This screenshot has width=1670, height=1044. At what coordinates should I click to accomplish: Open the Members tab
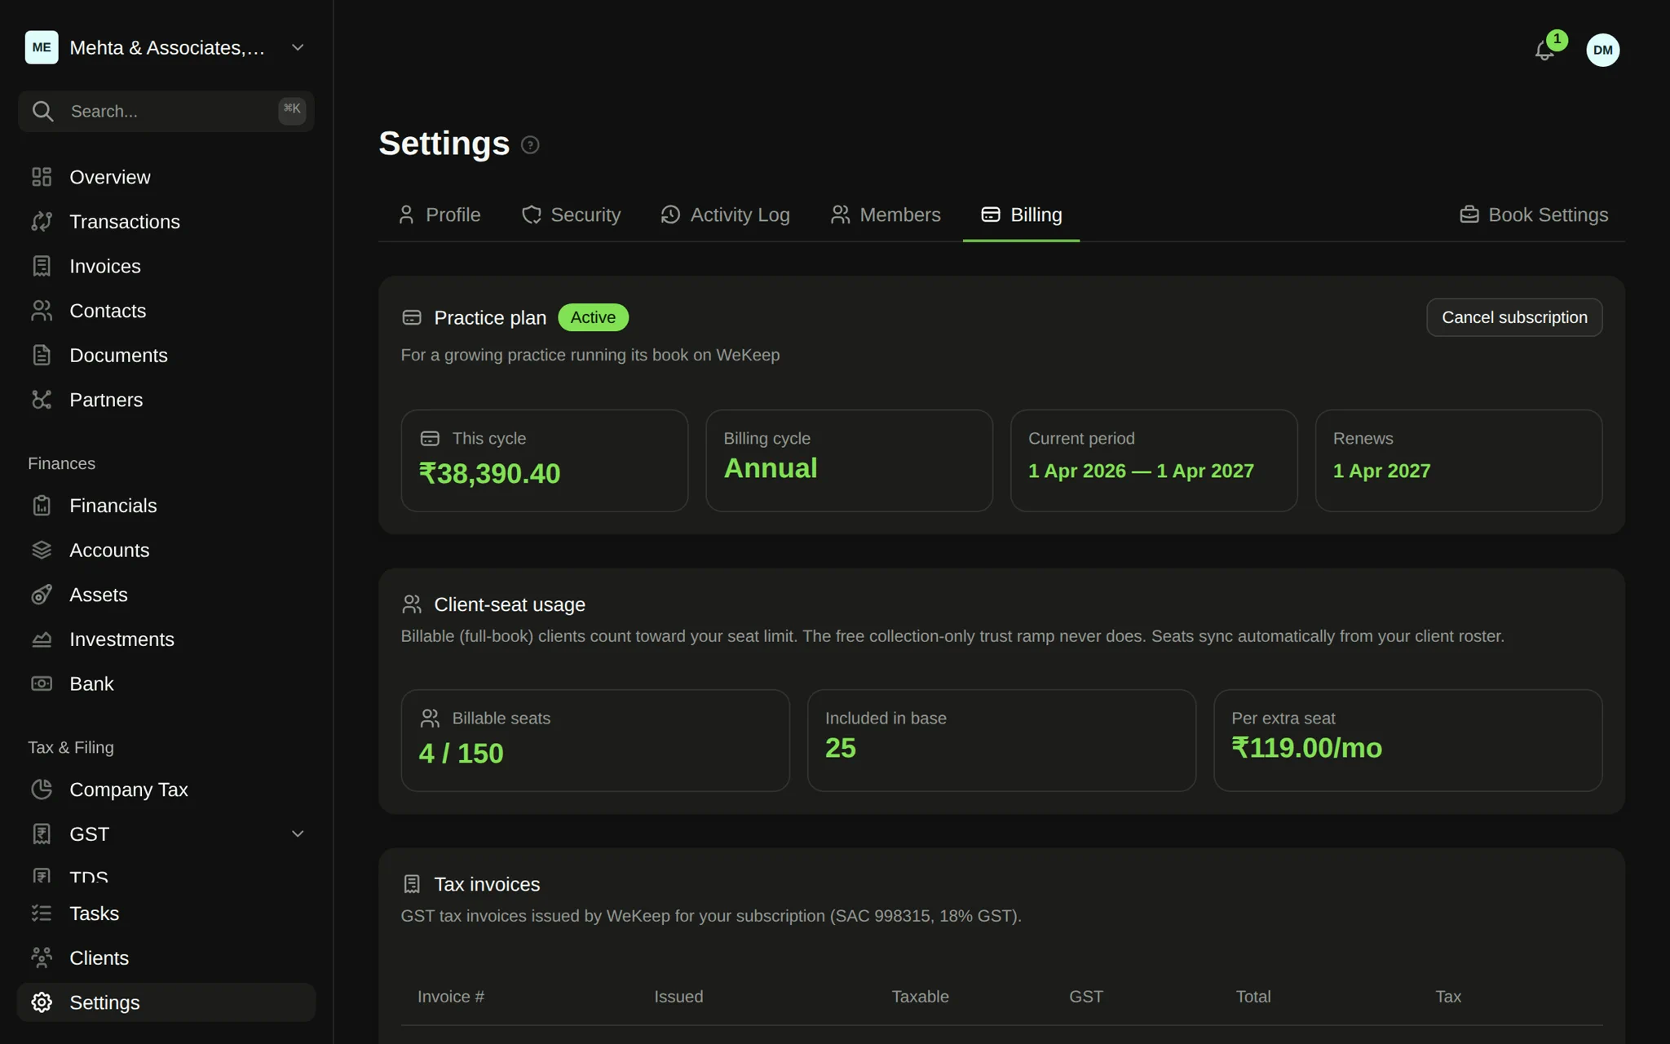click(x=886, y=215)
